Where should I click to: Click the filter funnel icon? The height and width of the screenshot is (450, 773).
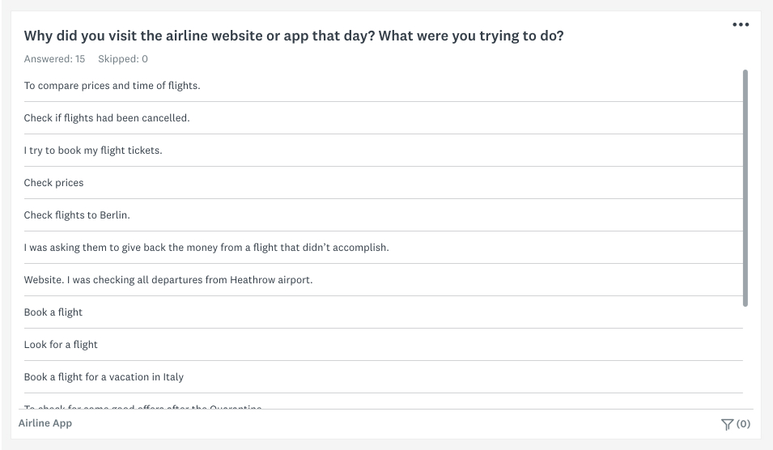[x=727, y=424]
